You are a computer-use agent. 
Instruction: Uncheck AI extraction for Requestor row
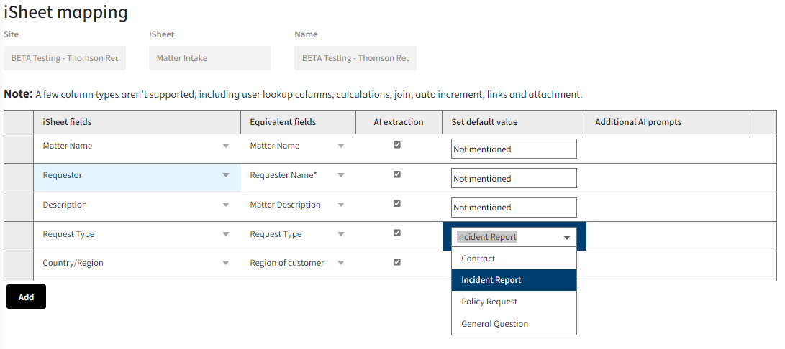397,174
